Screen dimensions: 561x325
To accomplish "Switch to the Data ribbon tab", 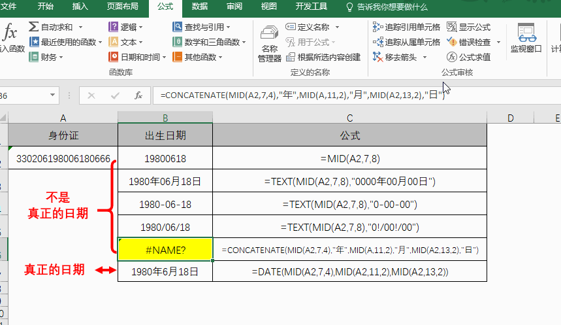I will coord(200,7).
